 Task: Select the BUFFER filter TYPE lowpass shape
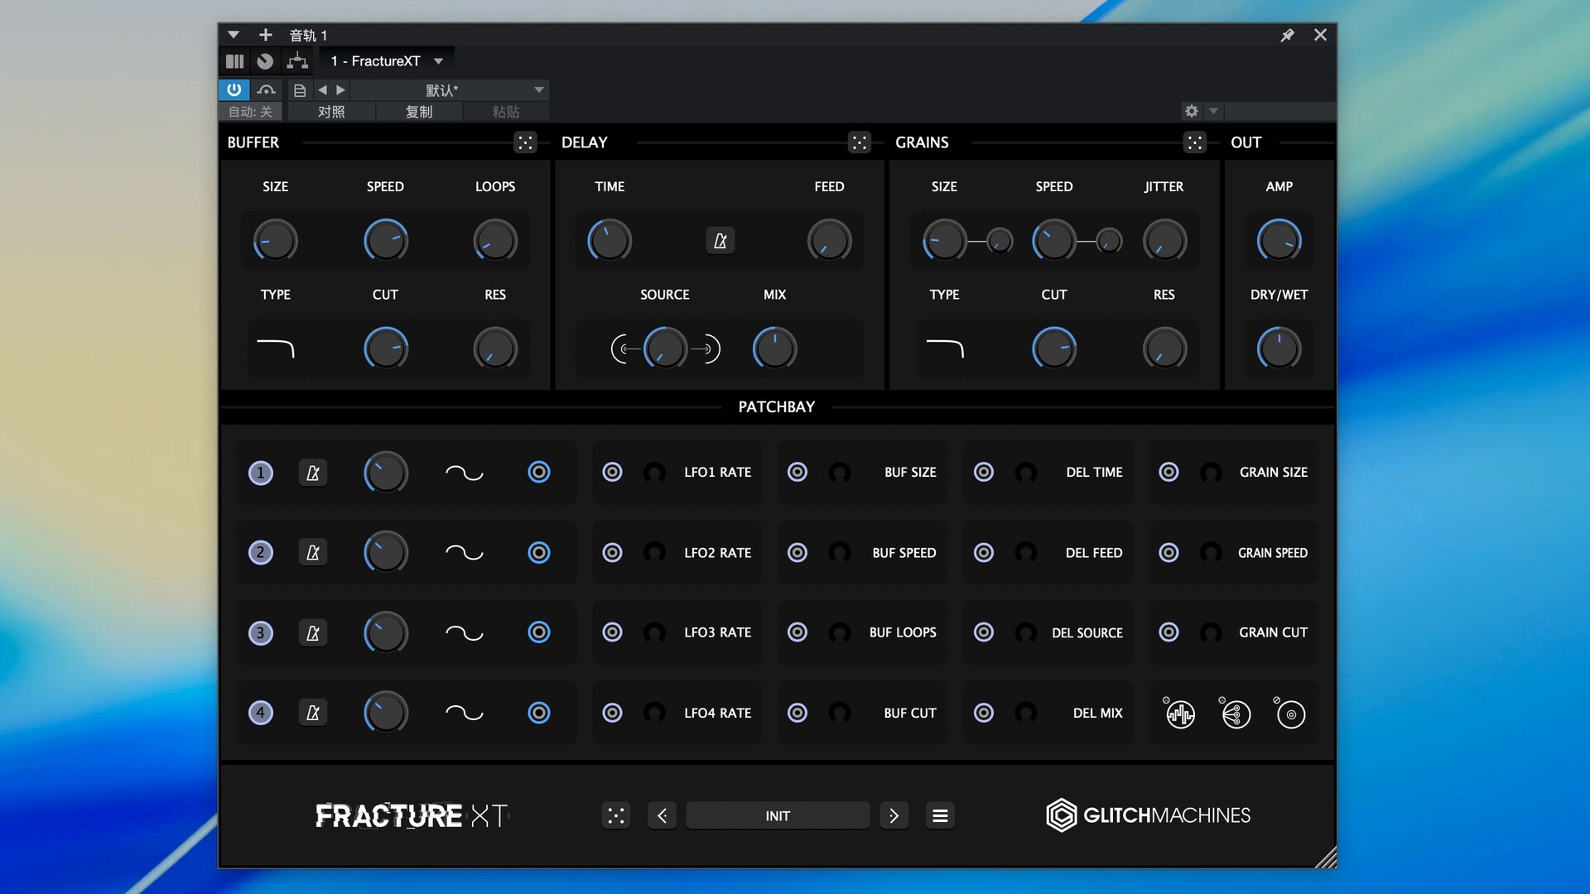click(x=276, y=348)
